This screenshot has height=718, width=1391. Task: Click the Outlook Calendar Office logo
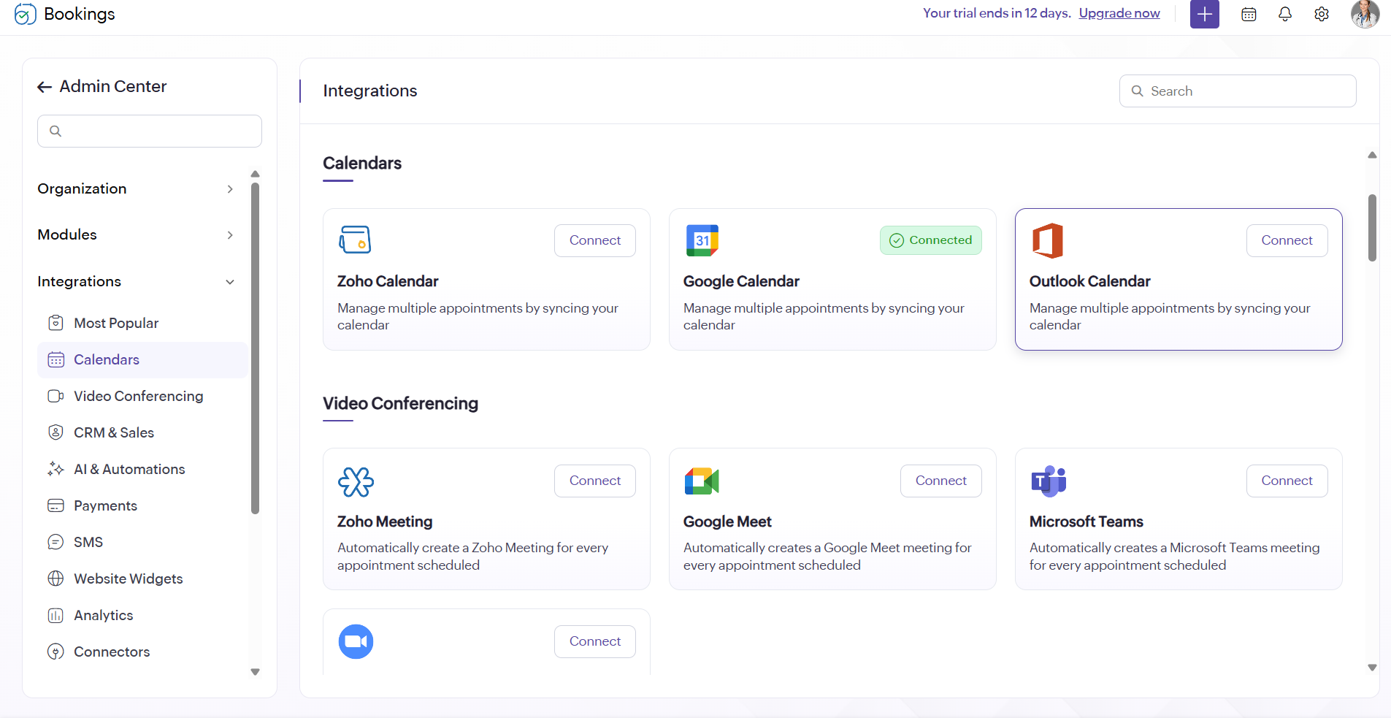pos(1048,240)
